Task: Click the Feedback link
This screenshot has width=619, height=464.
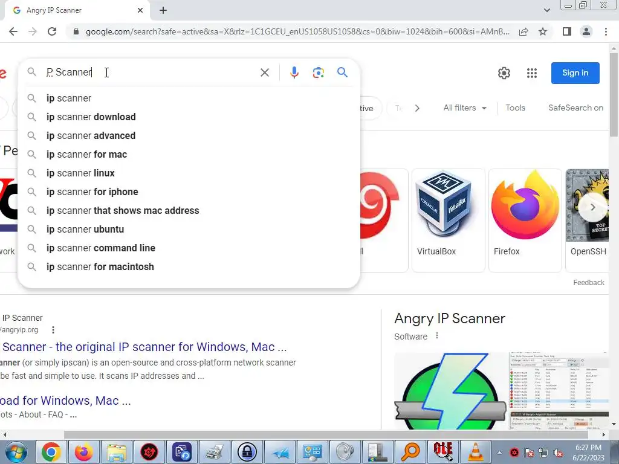Action: [x=589, y=283]
